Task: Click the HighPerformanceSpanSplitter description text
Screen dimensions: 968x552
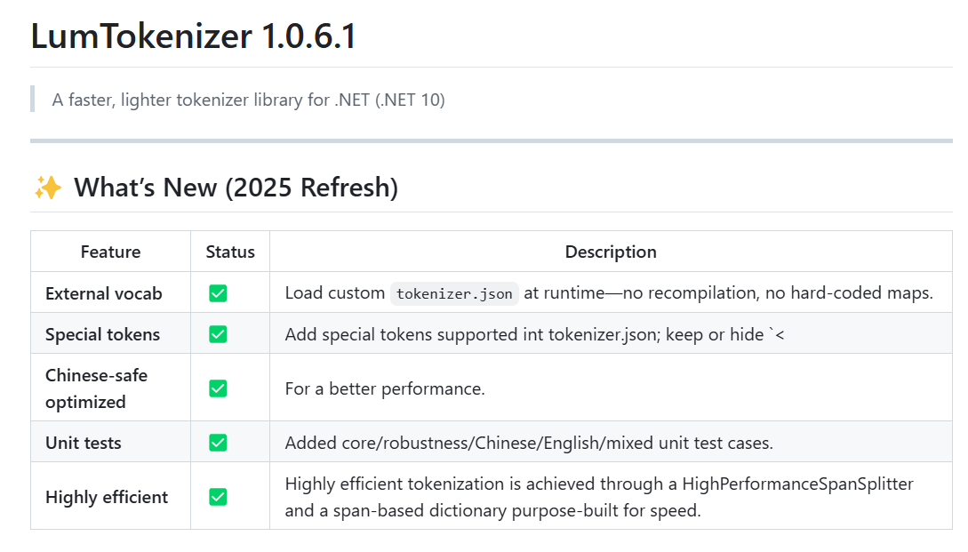Action: pyautogui.click(x=598, y=498)
